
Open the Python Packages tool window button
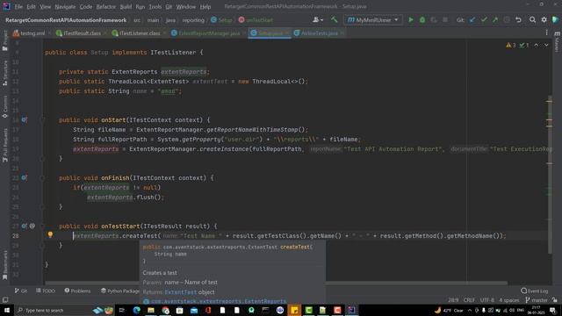pyautogui.click(x=120, y=291)
